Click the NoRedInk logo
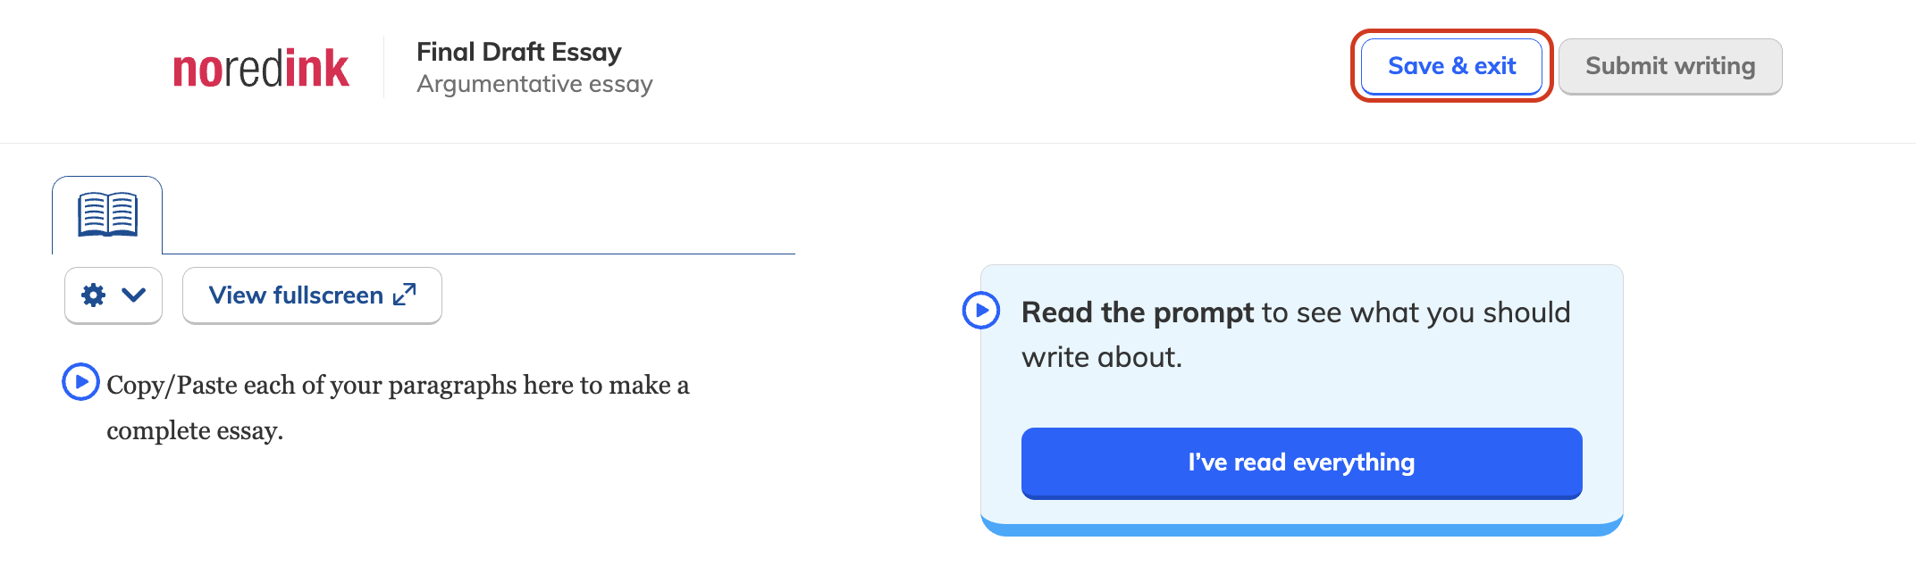 (262, 66)
